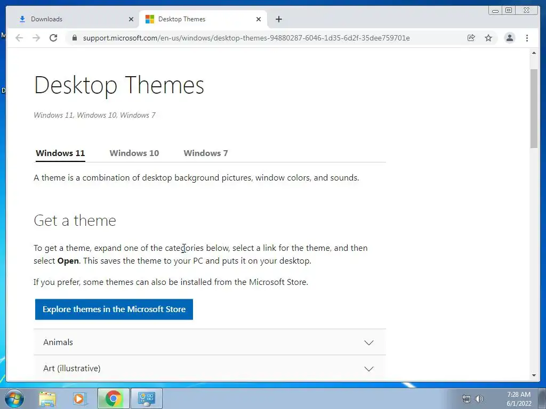The image size is (546, 409).
Task: Open Windows Media Player from taskbar
Action: coord(79,398)
